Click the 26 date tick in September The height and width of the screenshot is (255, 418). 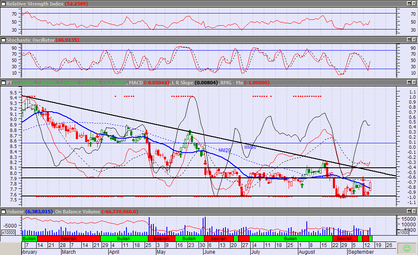tap(389, 245)
